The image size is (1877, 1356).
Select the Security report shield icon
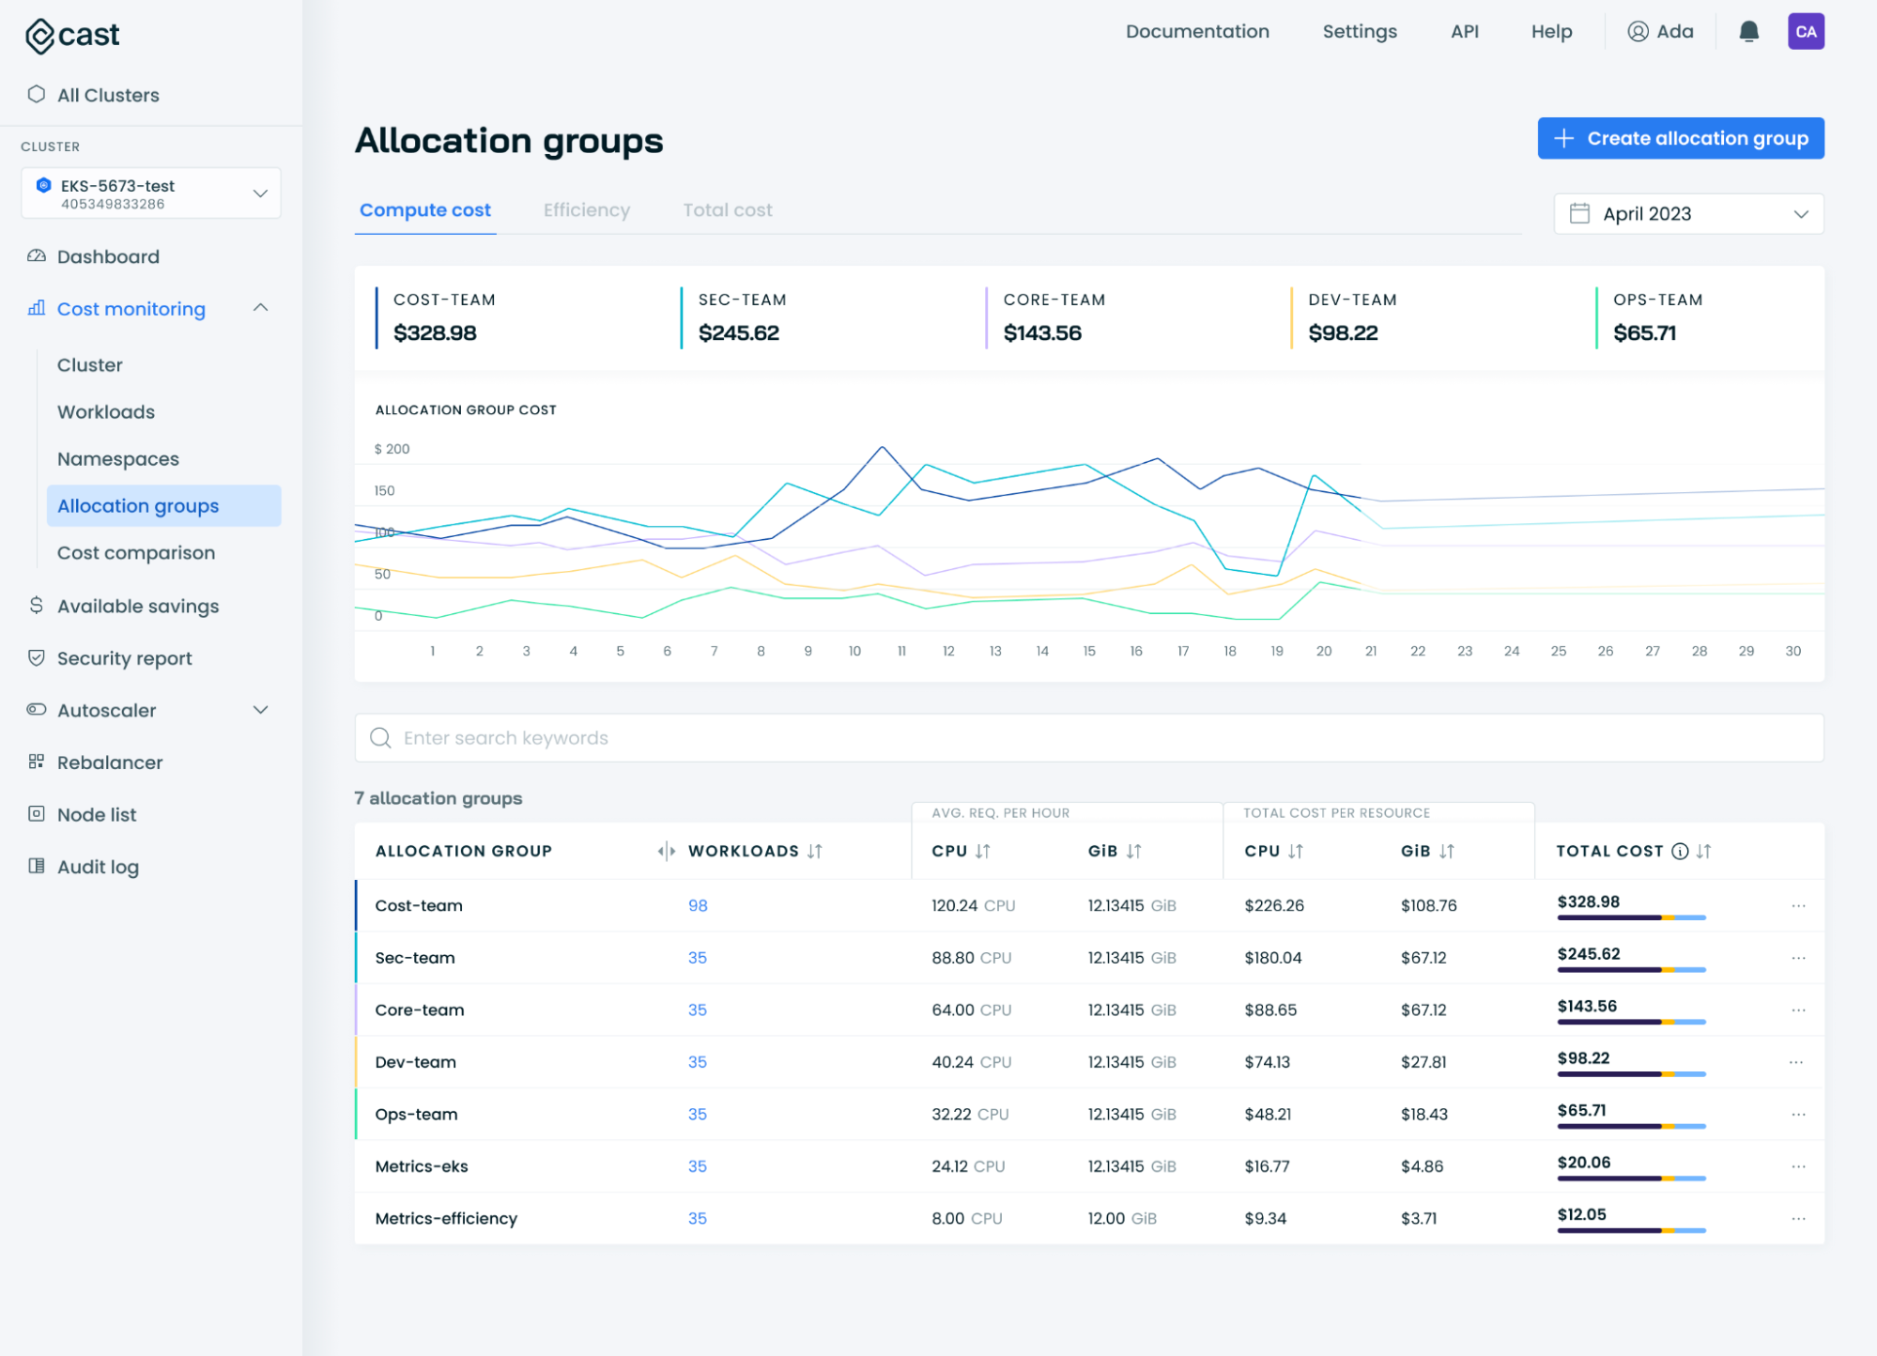click(36, 657)
